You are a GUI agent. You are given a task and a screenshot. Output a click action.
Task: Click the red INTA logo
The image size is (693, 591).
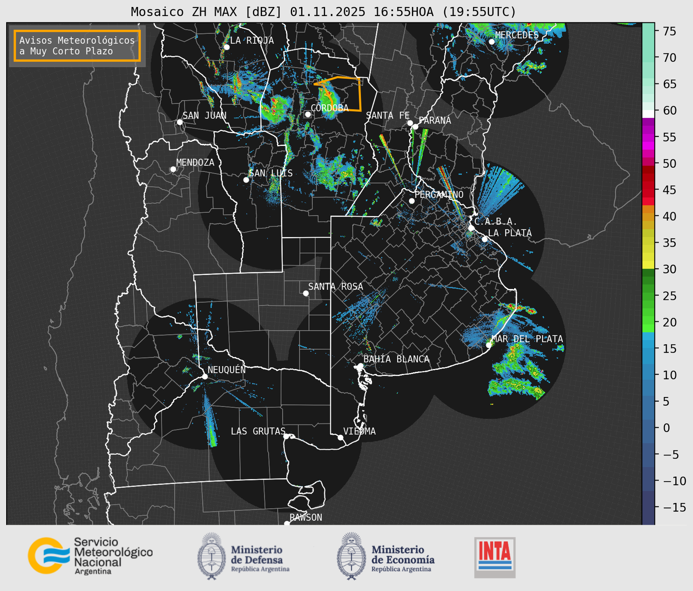pos(495,557)
